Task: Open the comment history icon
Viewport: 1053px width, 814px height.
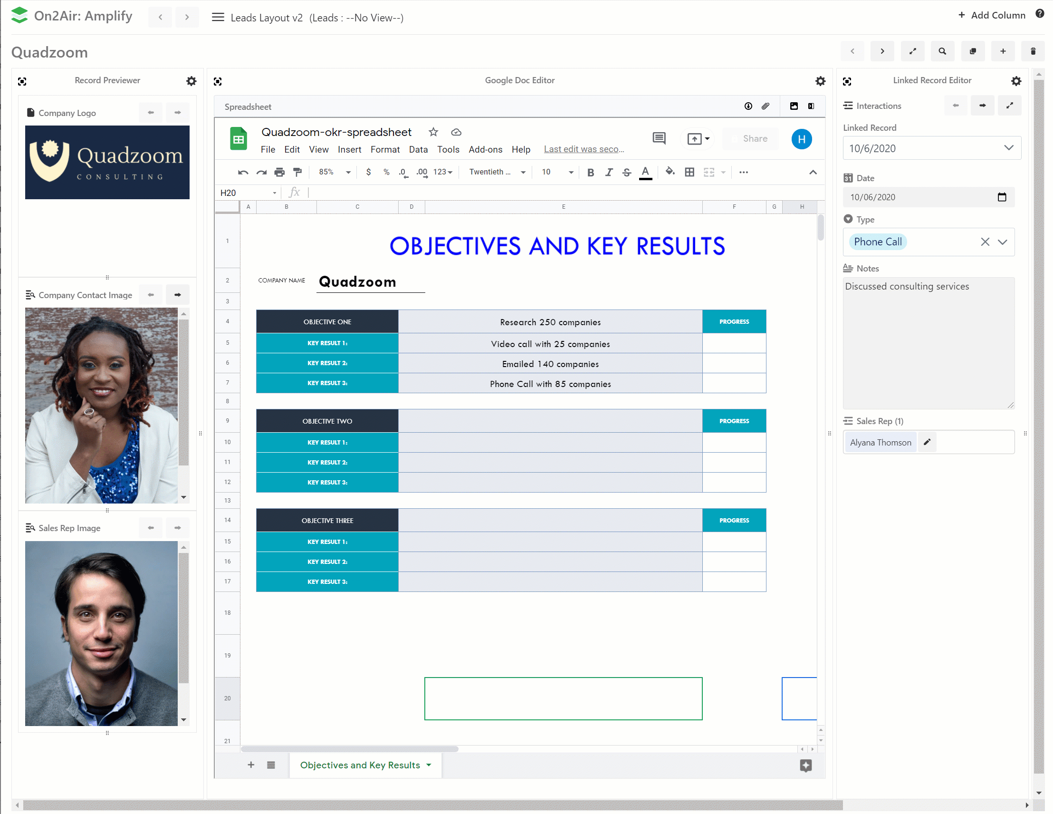Action: coord(659,138)
